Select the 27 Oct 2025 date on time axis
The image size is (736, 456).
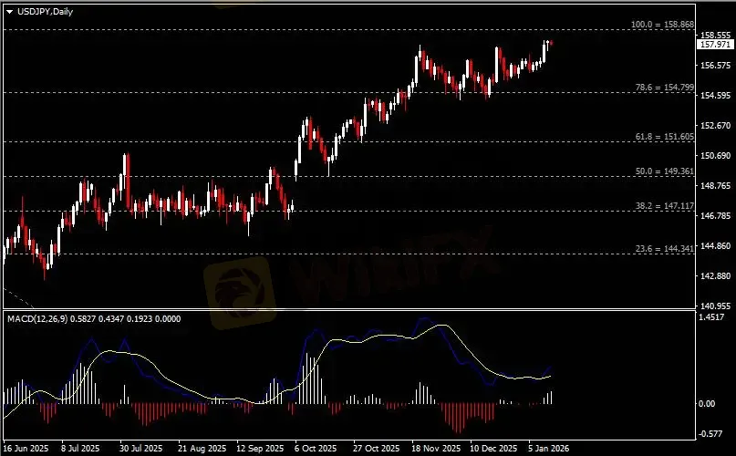pyautogui.click(x=376, y=449)
